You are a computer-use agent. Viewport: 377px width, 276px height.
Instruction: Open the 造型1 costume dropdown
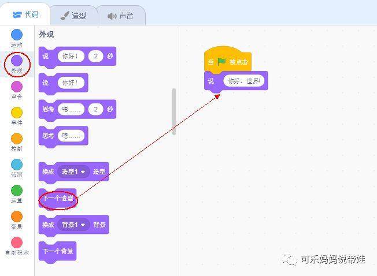point(73,172)
